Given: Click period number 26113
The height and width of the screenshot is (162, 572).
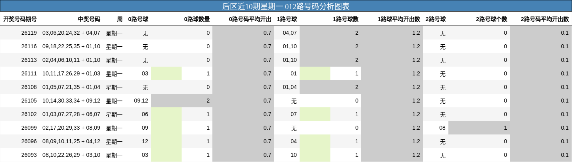Looking at the screenshot, I should [x=29, y=60].
